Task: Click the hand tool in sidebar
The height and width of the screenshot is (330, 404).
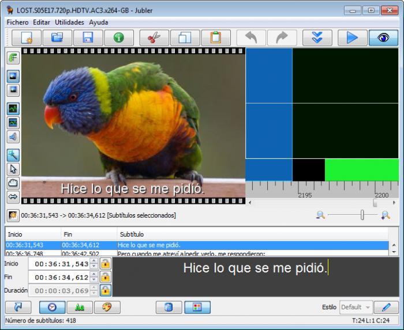Action: point(13,183)
